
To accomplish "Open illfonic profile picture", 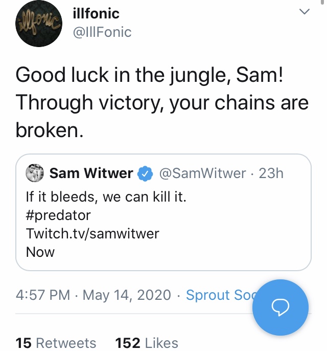I will click(38, 24).
